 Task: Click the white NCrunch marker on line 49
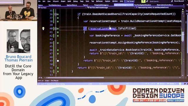58,61
